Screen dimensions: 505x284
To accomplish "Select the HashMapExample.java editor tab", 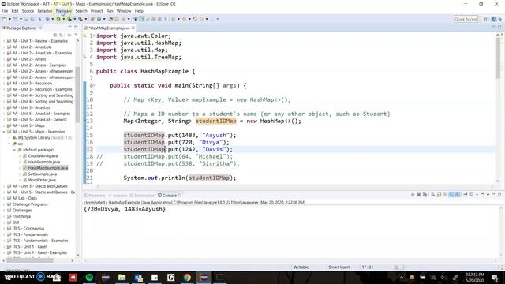I will 109,28.
